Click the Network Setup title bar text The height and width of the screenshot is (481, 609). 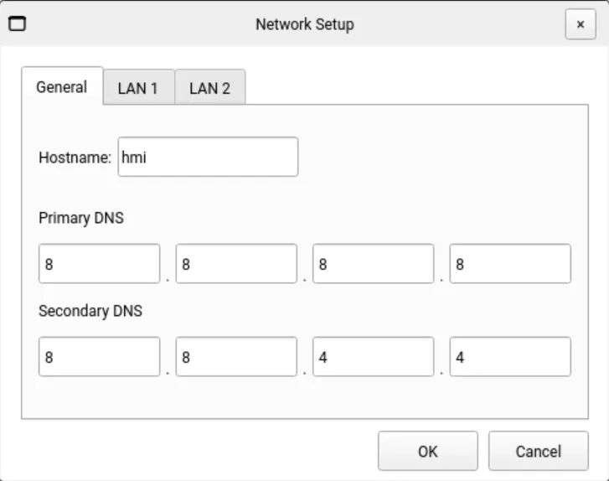304,24
